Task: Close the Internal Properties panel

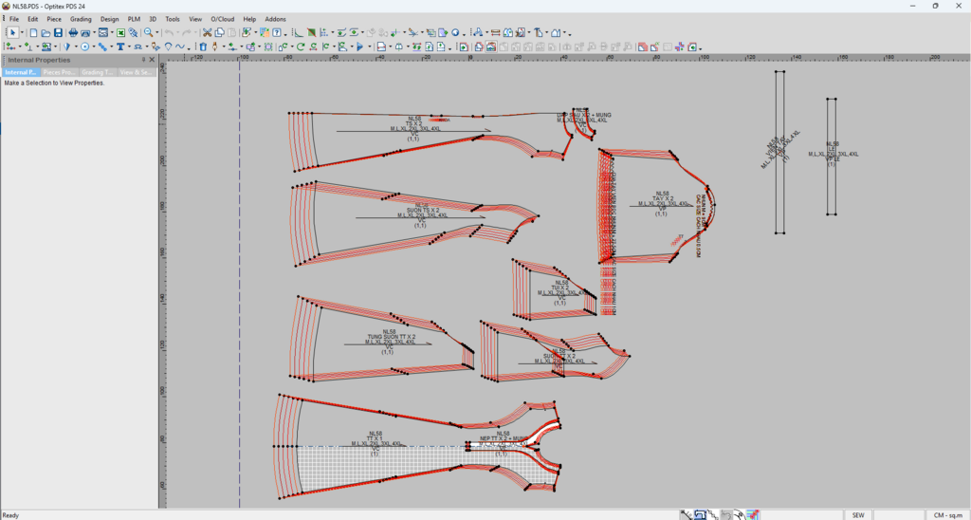Action: [x=152, y=60]
